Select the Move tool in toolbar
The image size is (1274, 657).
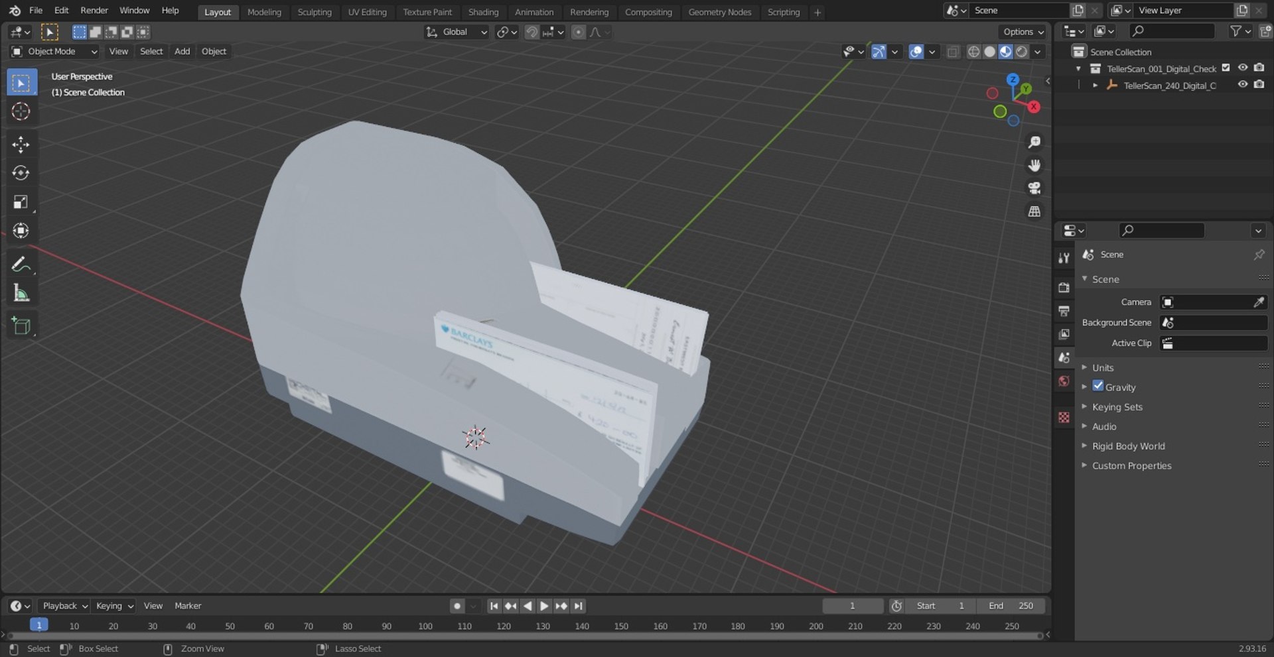(21, 145)
